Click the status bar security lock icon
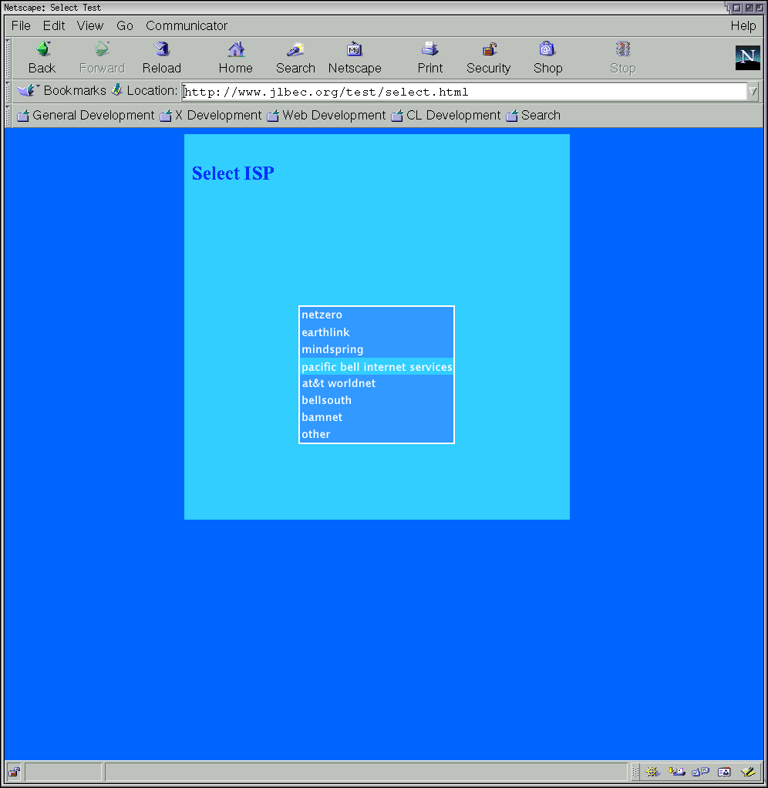 pyautogui.click(x=14, y=772)
